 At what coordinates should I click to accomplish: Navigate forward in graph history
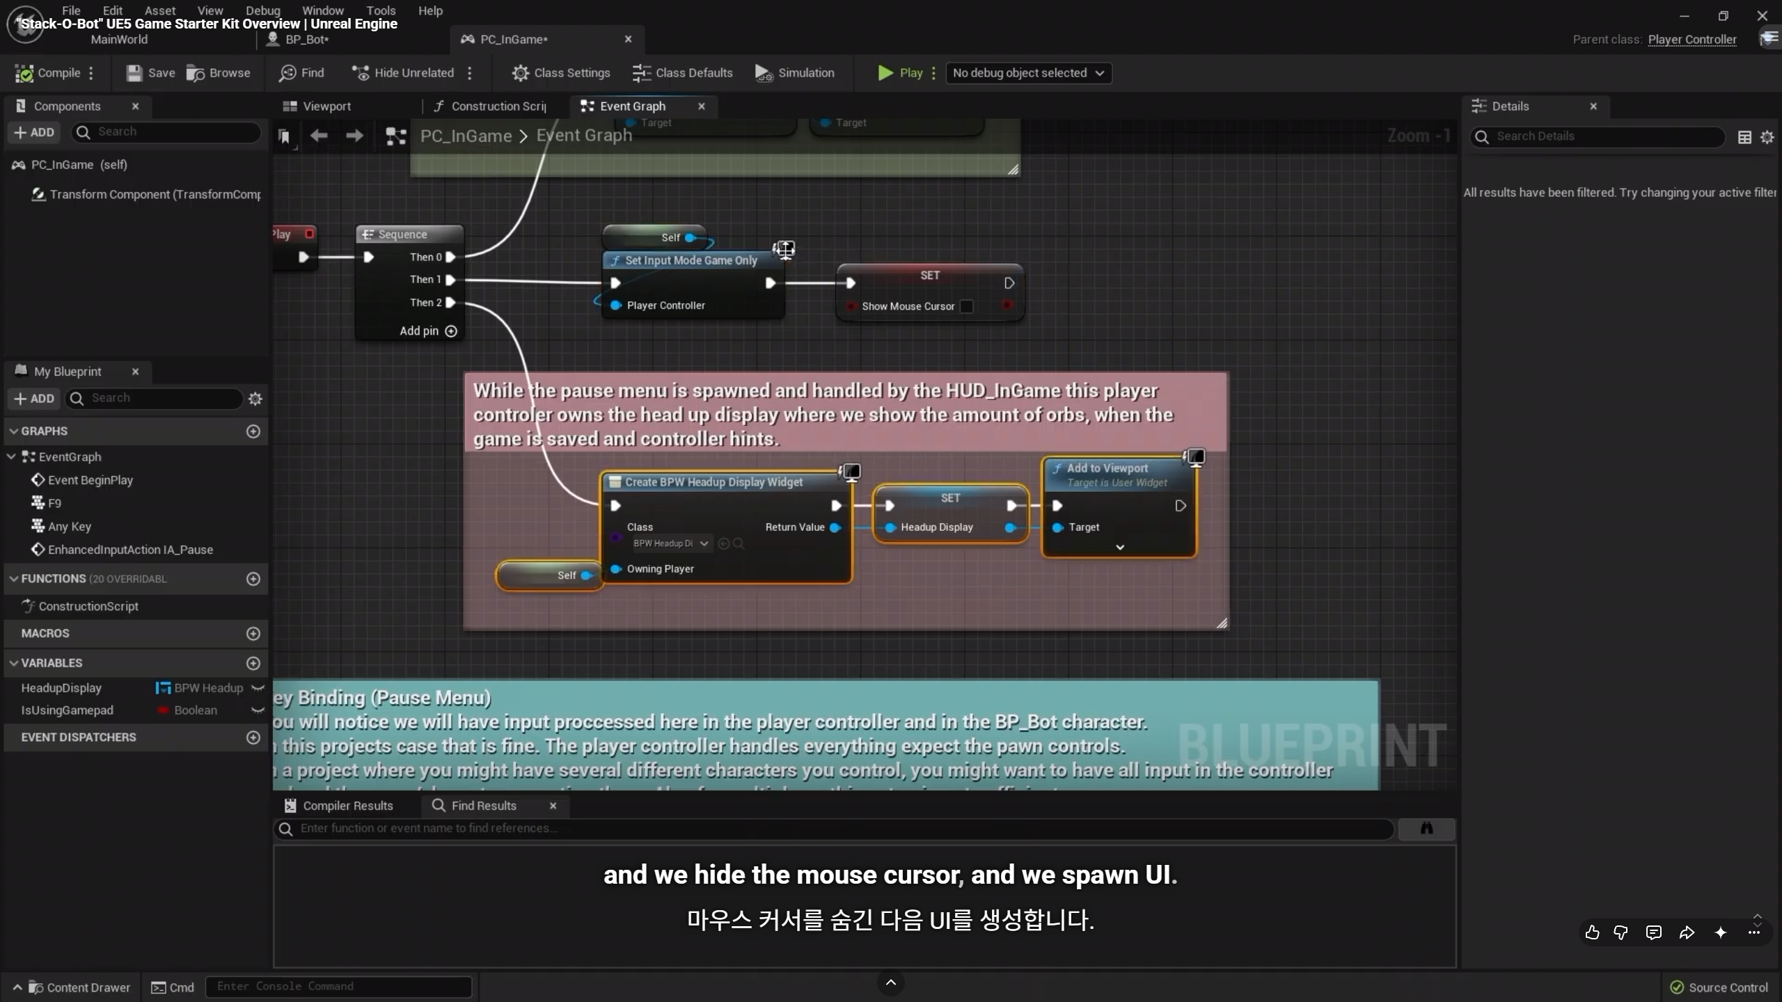pyautogui.click(x=354, y=136)
